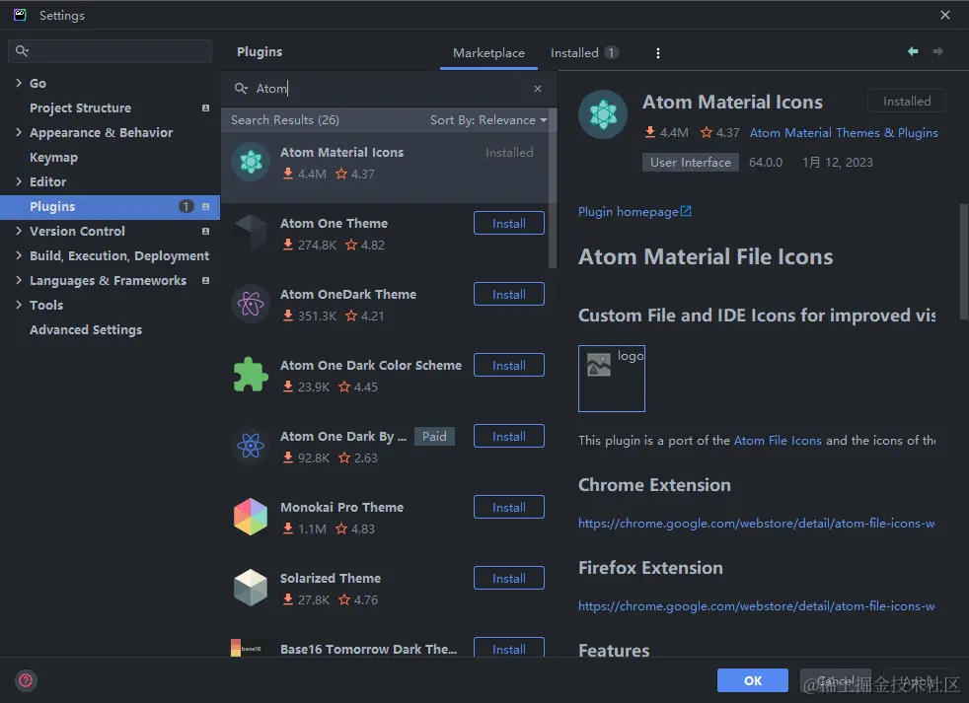Open the Sort By Relevance dropdown
The image size is (969, 703).
click(488, 119)
